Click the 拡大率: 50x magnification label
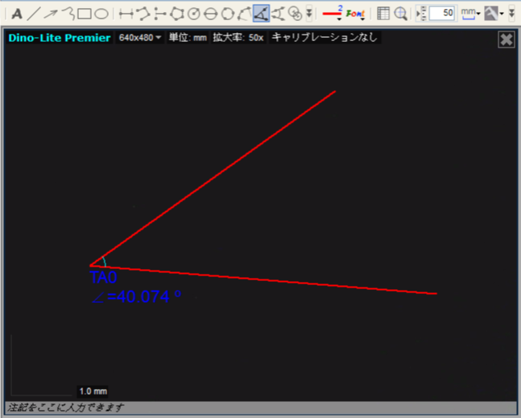The image size is (521, 418). coord(238,38)
